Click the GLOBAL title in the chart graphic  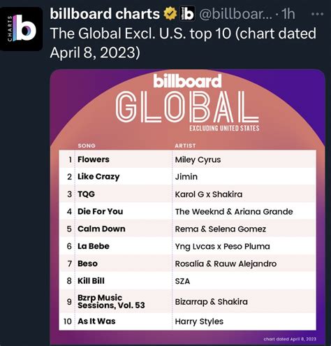pos(187,107)
